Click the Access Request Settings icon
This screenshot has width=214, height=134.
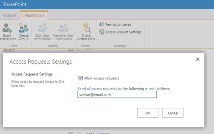(x=101, y=32)
